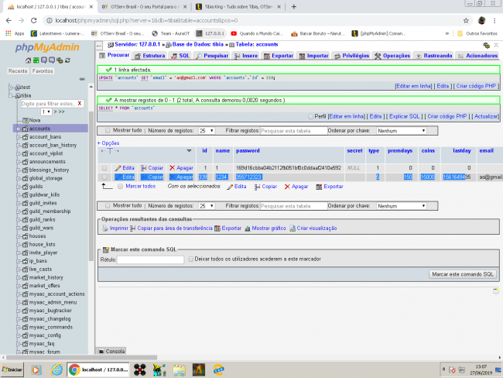The image size is (503, 378).
Task: Open the file explorer folder on taskbar
Action: [x=179, y=370]
